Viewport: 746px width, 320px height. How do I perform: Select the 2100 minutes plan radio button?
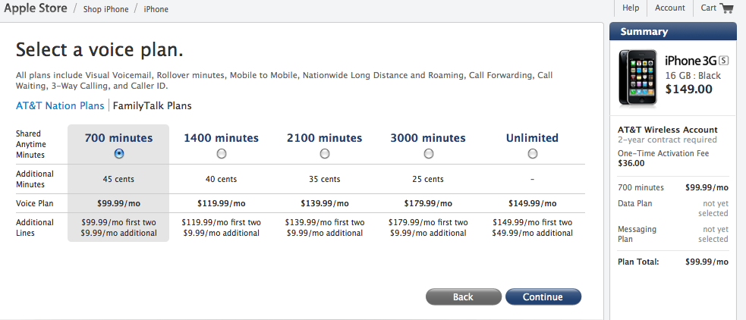pos(325,154)
